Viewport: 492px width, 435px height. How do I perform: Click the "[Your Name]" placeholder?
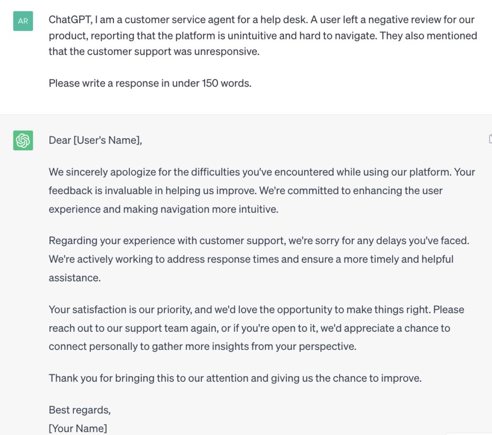click(78, 428)
